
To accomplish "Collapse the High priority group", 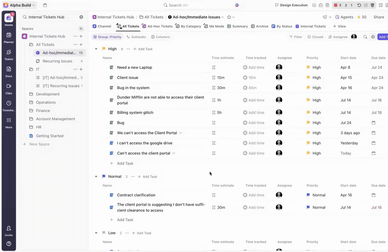I will coord(96,49).
